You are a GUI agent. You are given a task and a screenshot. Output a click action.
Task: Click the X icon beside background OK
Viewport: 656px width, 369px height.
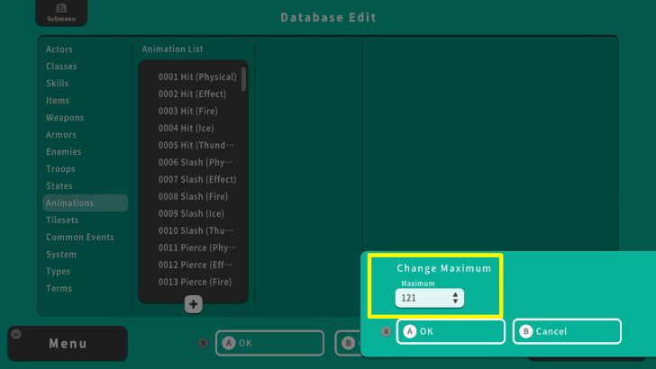point(204,343)
